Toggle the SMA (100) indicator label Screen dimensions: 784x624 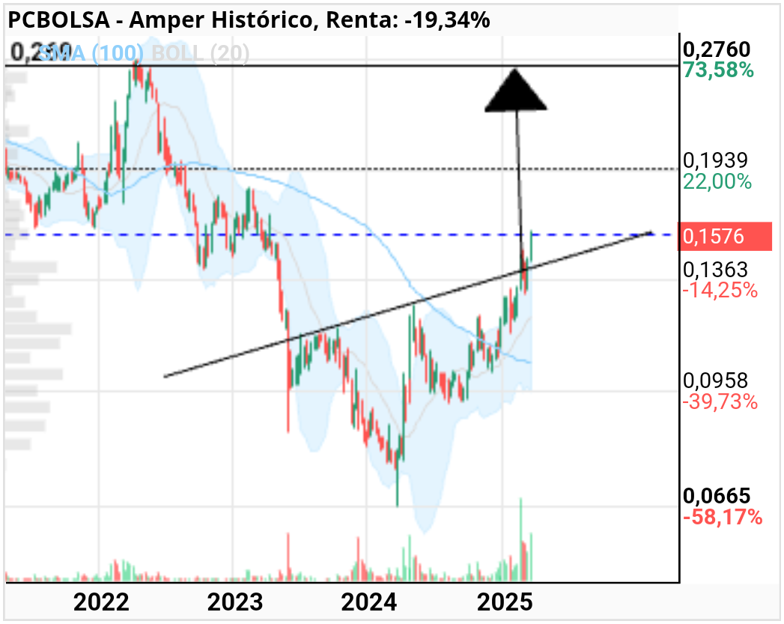click(91, 53)
